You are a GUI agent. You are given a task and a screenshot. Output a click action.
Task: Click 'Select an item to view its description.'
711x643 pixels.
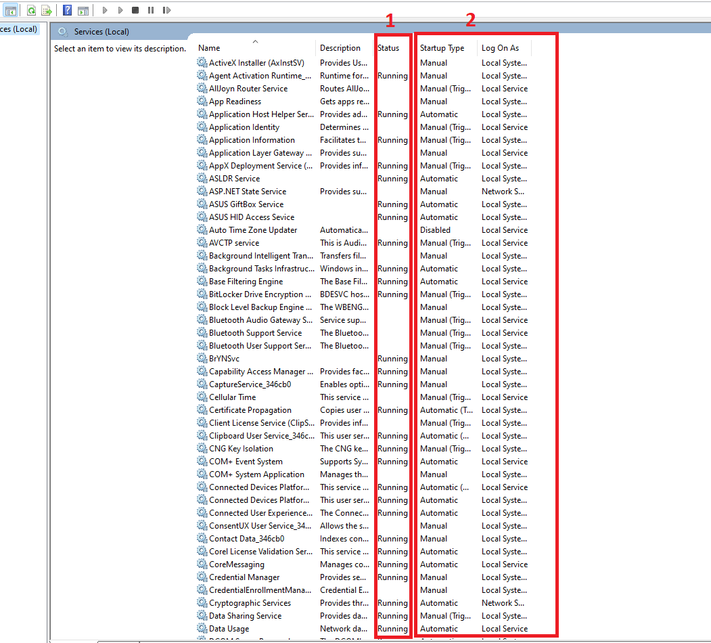[x=120, y=49]
